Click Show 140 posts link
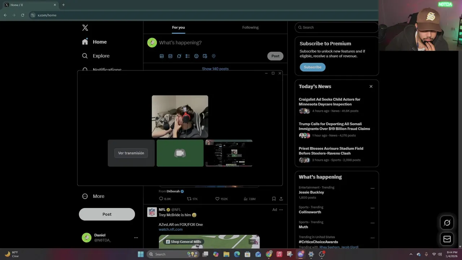 [215, 69]
